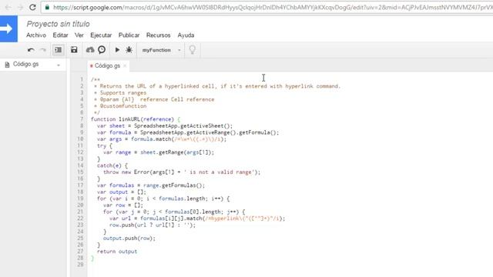Click line number 7 in the gutter
This screenshot has height=277, width=493.
point(82,119)
